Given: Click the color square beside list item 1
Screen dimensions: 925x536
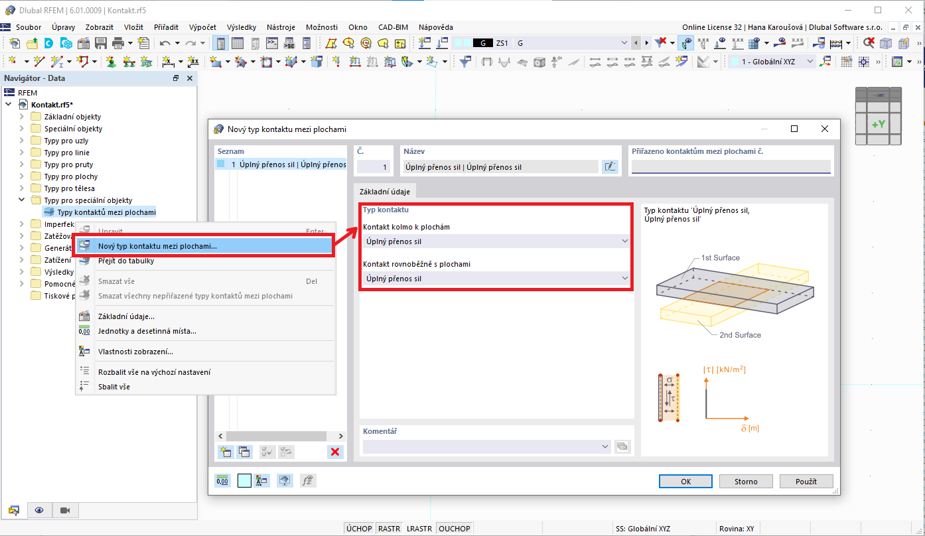Looking at the screenshot, I should coord(221,164).
